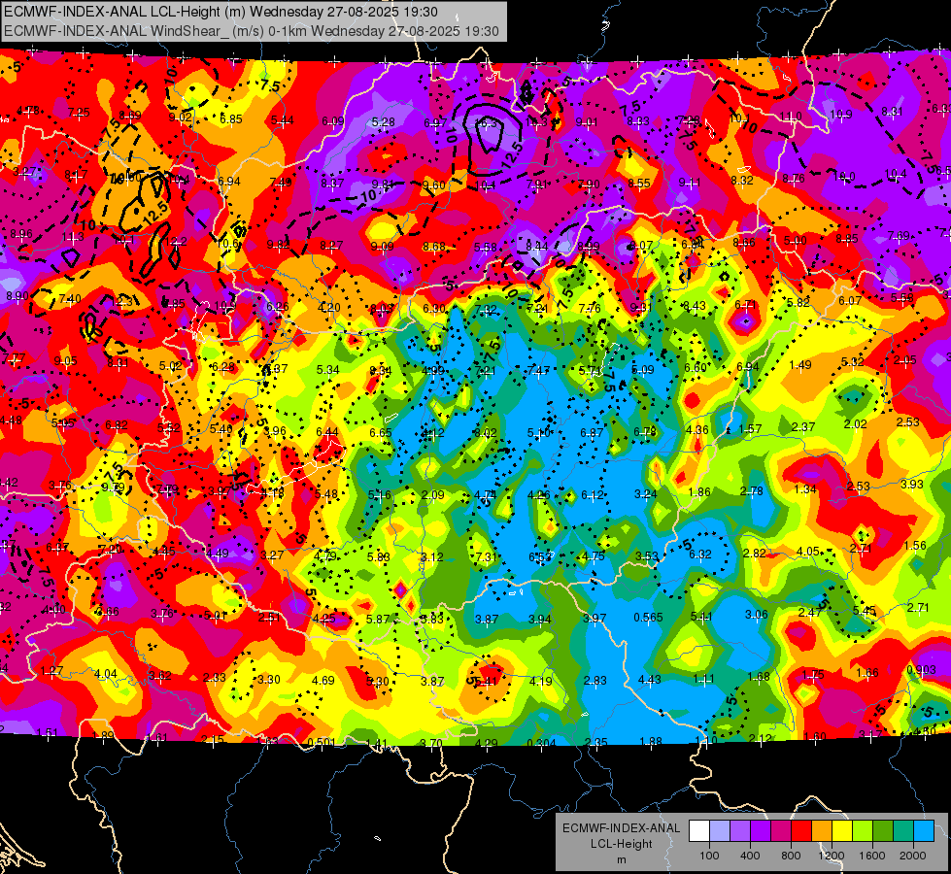Image resolution: width=951 pixels, height=874 pixels.
Task: Click the map value '2.37'
Action: pos(803,427)
